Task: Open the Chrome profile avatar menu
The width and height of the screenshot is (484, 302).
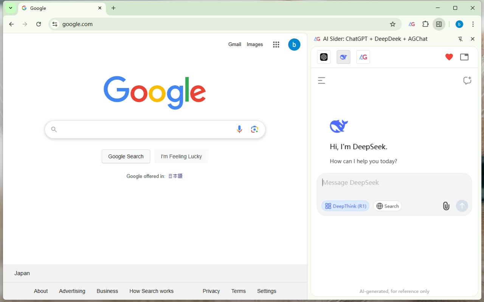Action: (459, 24)
